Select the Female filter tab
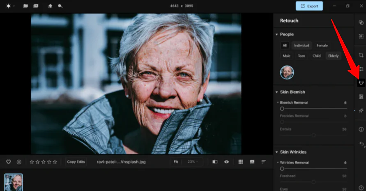 pyautogui.click(x=322, y=46)
